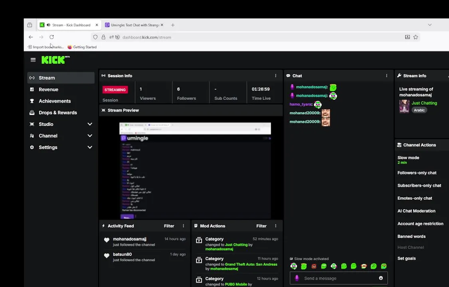This screenshot has height=287, width=449.
Task: Open Banned words channel action
Action: (x=411, y=236)
